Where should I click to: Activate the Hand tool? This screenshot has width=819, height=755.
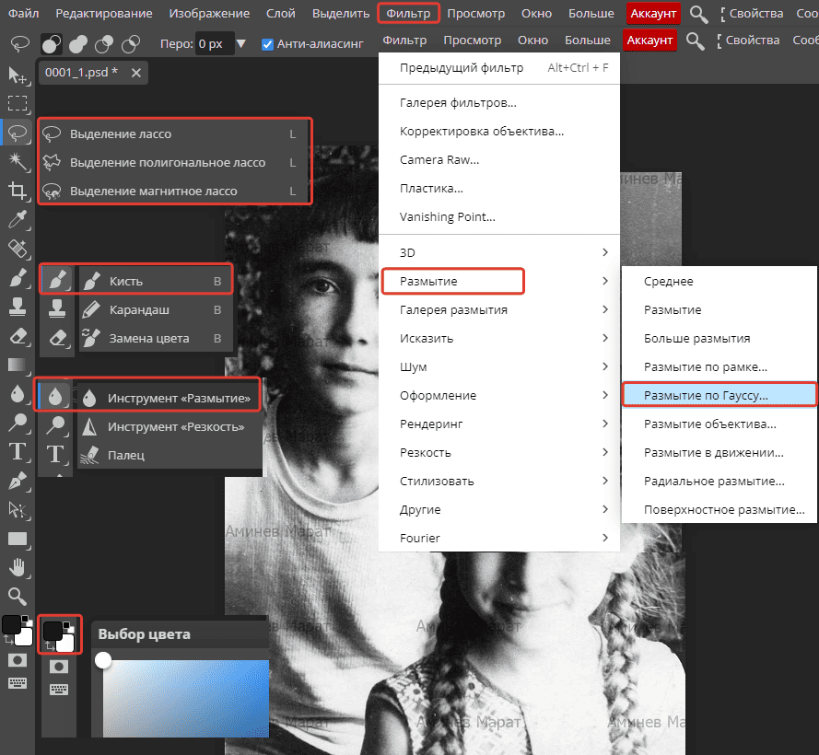[18, 567]
